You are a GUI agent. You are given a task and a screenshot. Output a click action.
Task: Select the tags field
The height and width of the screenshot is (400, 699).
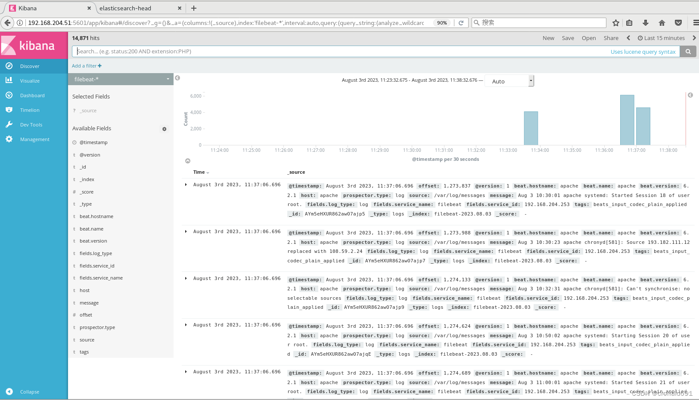coord(84,352)
